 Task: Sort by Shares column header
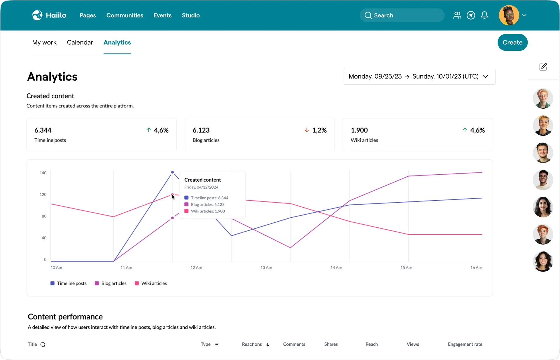(331, 344)
